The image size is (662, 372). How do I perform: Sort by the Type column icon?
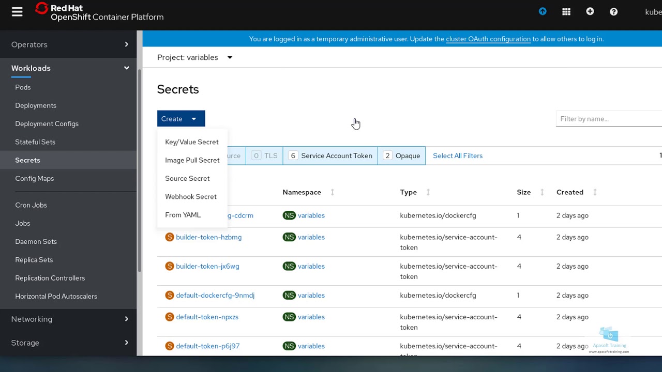(428, 192)
